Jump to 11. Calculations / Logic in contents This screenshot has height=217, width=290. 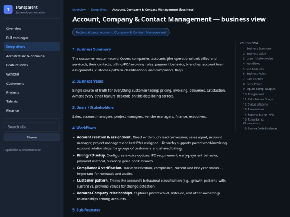[258, 99]
